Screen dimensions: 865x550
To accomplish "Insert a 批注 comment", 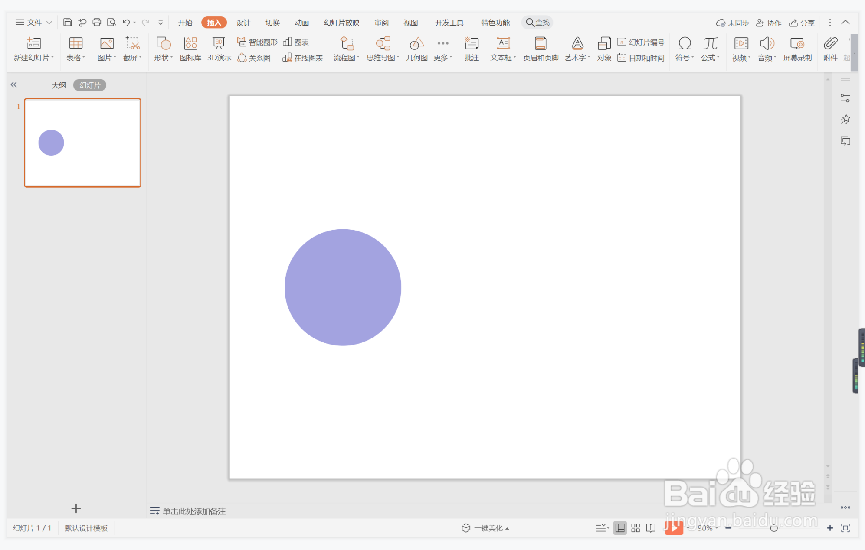I will click(472, 49).
